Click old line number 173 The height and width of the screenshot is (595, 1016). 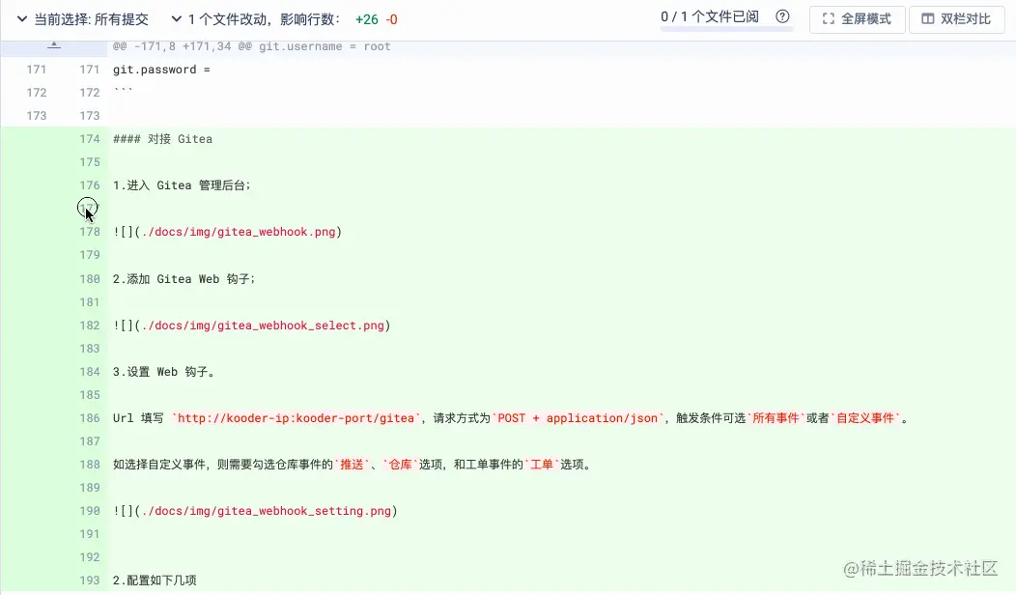point(37,116)
